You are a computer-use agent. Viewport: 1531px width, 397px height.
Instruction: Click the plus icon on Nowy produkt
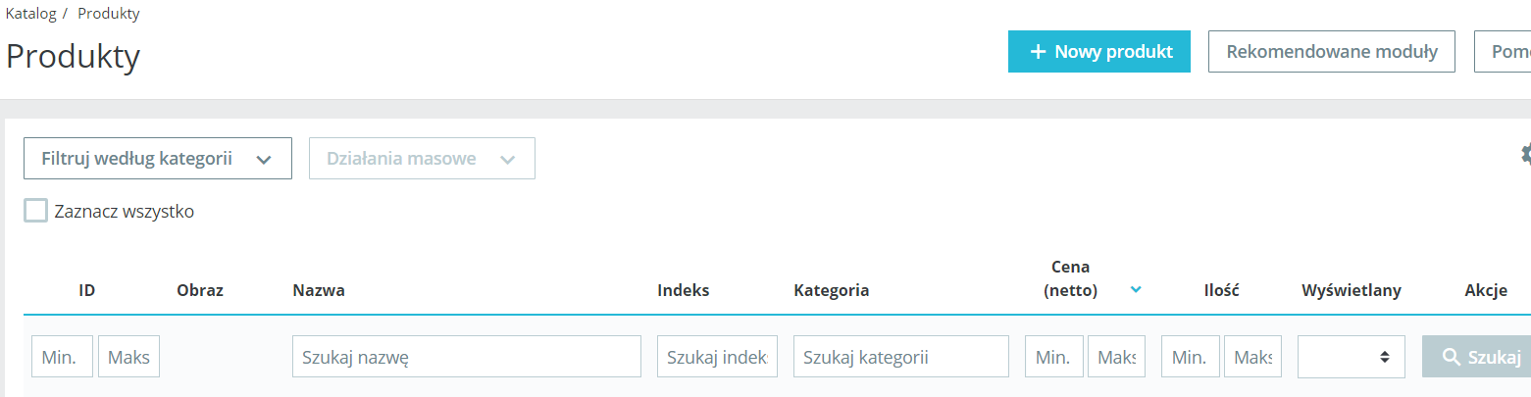click(1038, 52)
